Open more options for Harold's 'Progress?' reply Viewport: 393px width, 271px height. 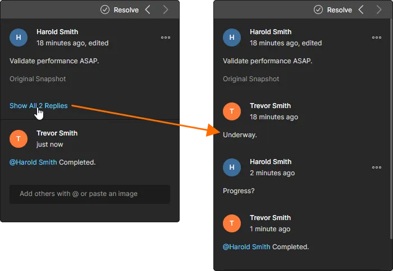pyautogui.click(x=377, y=167)
